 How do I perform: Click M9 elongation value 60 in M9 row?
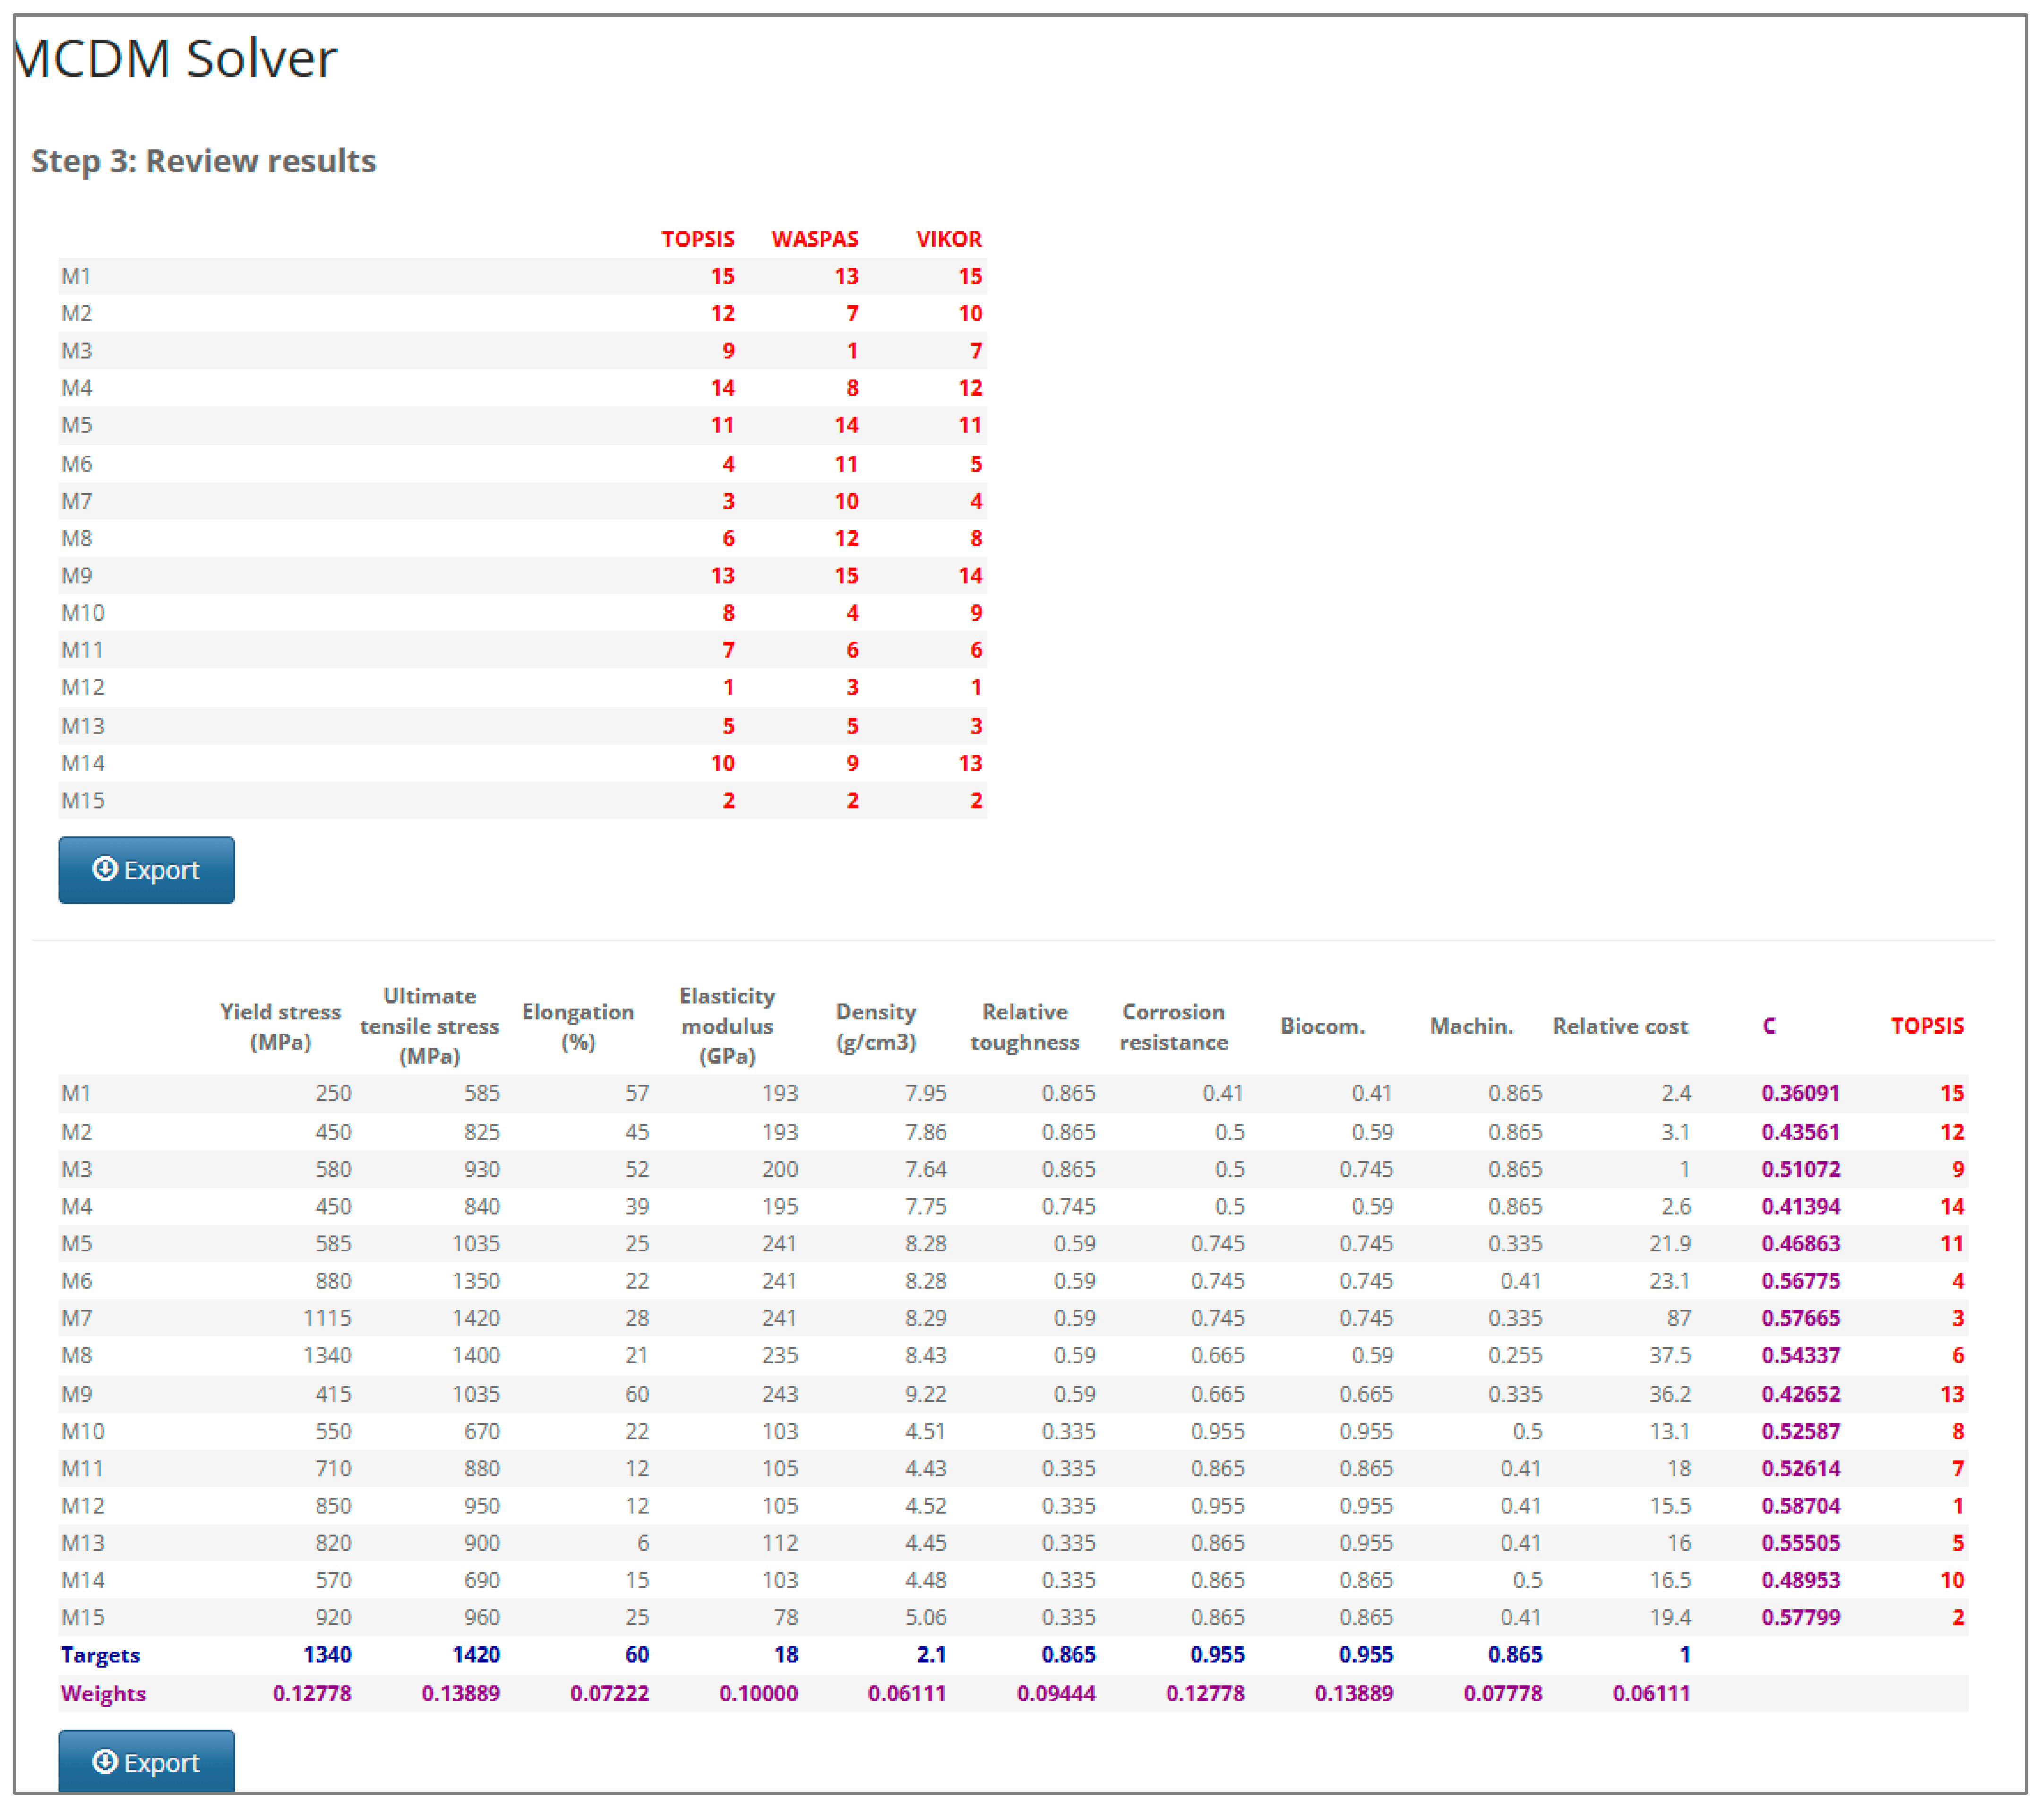pos(637,1394)
